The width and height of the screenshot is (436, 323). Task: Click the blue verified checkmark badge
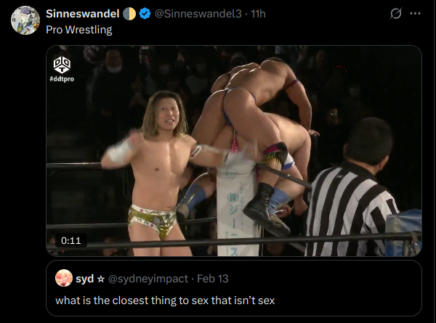click(145, 14)
